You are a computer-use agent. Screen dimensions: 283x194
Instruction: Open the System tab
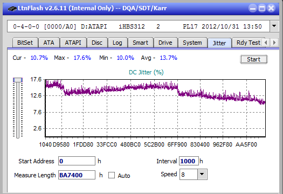[192, 43]
